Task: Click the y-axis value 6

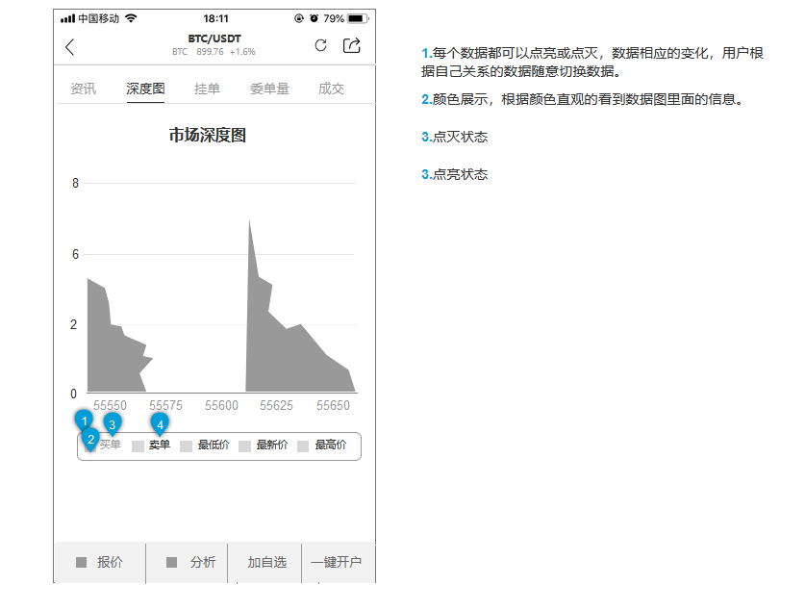Action: tap(75, 254)
